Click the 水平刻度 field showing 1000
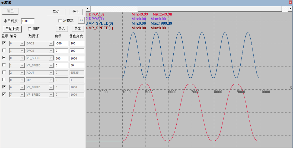 [28, 21]
